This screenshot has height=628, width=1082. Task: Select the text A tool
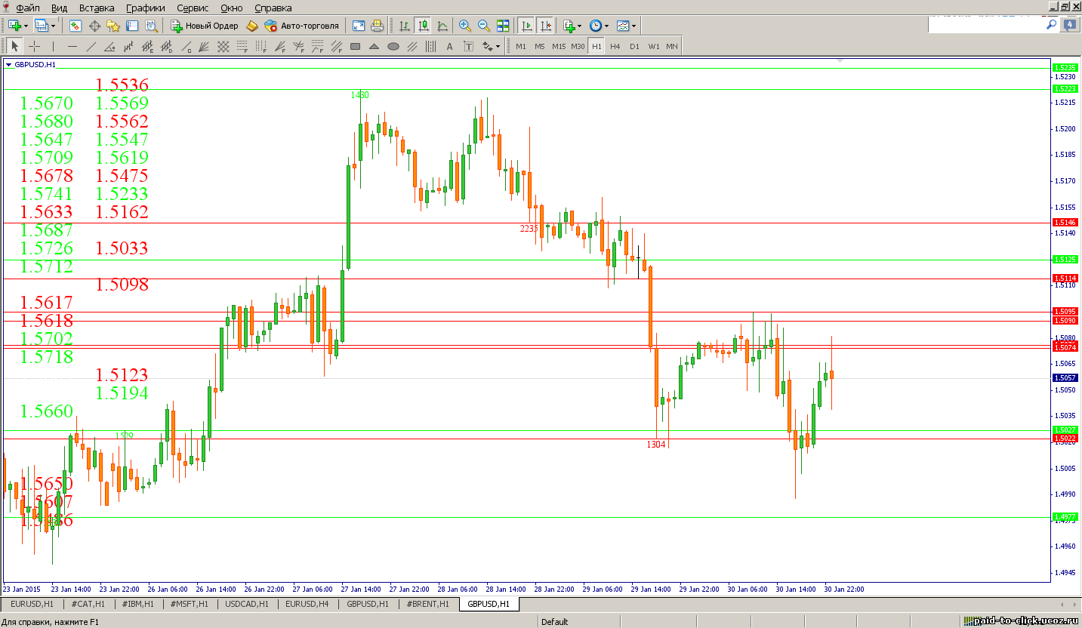tap(449, 47)
